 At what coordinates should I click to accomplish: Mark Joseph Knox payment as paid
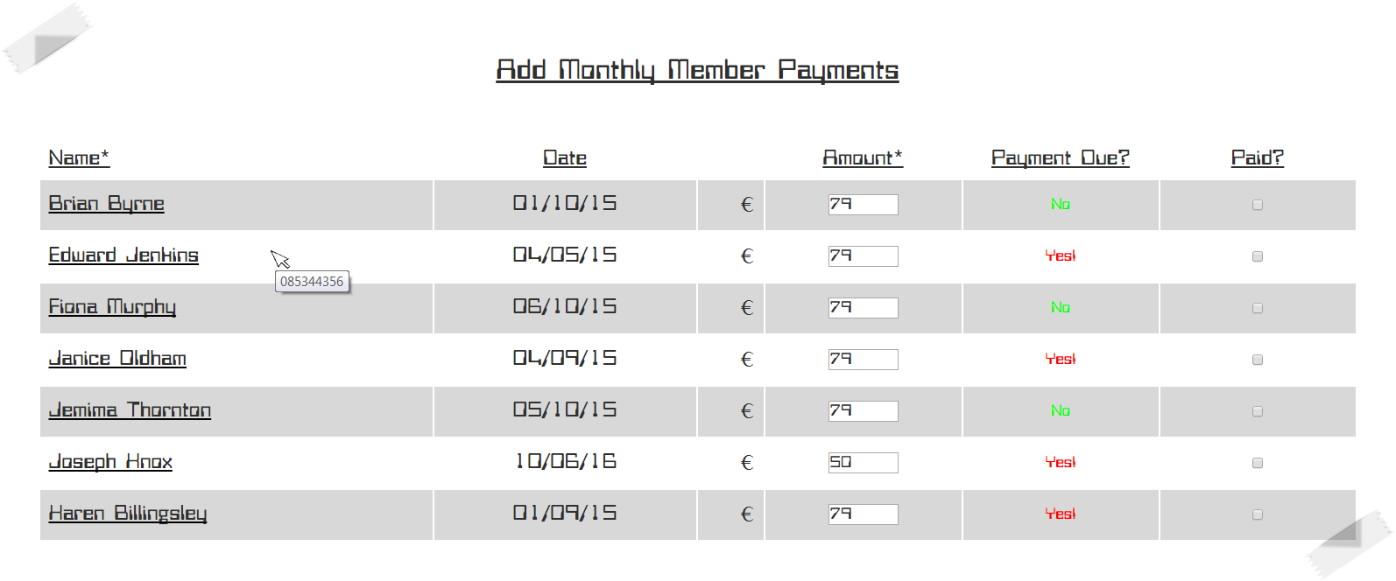click(1258, 463)
